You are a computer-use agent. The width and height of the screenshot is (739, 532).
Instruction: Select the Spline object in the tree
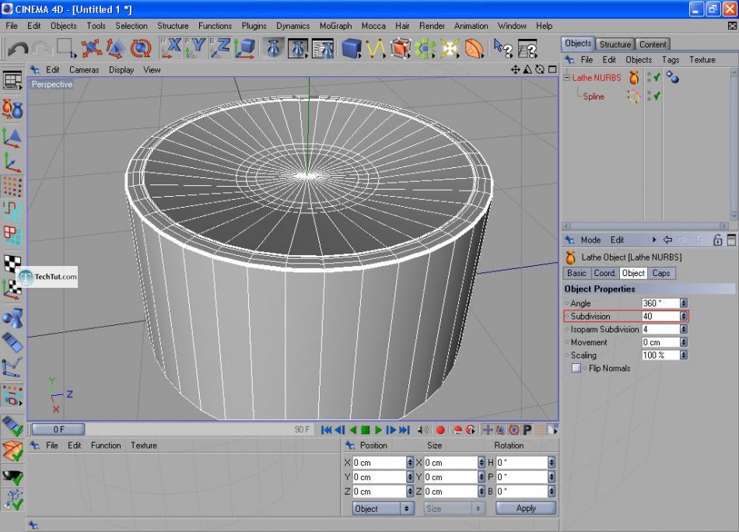594,96
